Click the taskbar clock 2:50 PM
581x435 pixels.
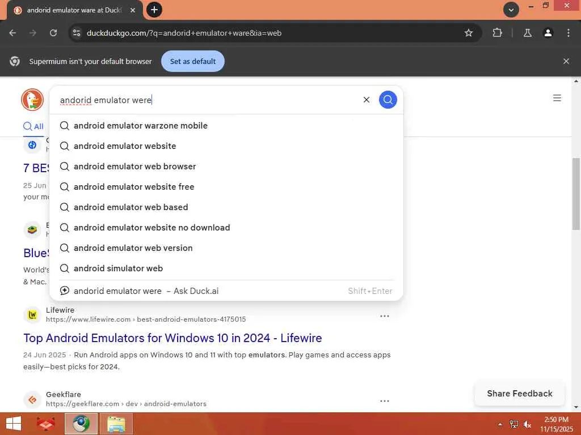pyautogui.click(x=556, y=424)
